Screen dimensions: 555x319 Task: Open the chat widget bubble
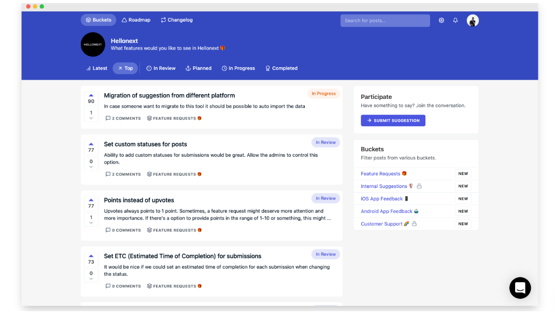(x=520, y=288)
